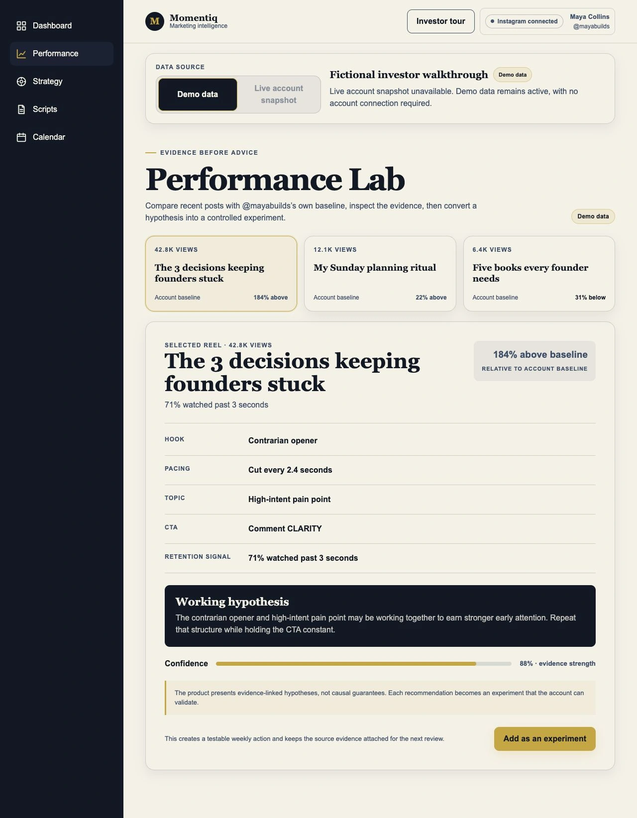The image size is (637, 818).
Task: Open the Strategy section
Action: [62, 82]
